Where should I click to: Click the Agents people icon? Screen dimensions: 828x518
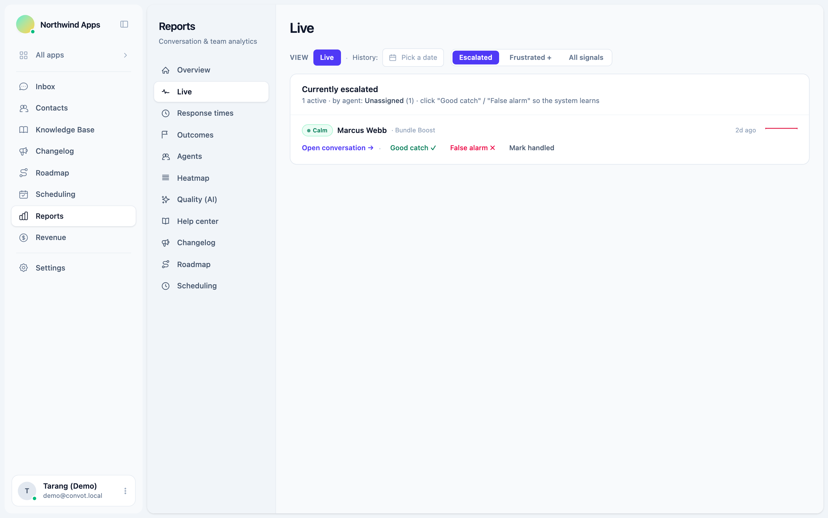click(x=166, y=157)
